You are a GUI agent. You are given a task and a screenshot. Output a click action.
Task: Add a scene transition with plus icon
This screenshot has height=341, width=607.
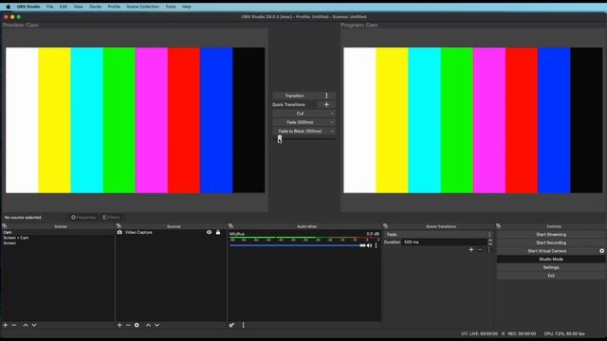tap(471, 250)
